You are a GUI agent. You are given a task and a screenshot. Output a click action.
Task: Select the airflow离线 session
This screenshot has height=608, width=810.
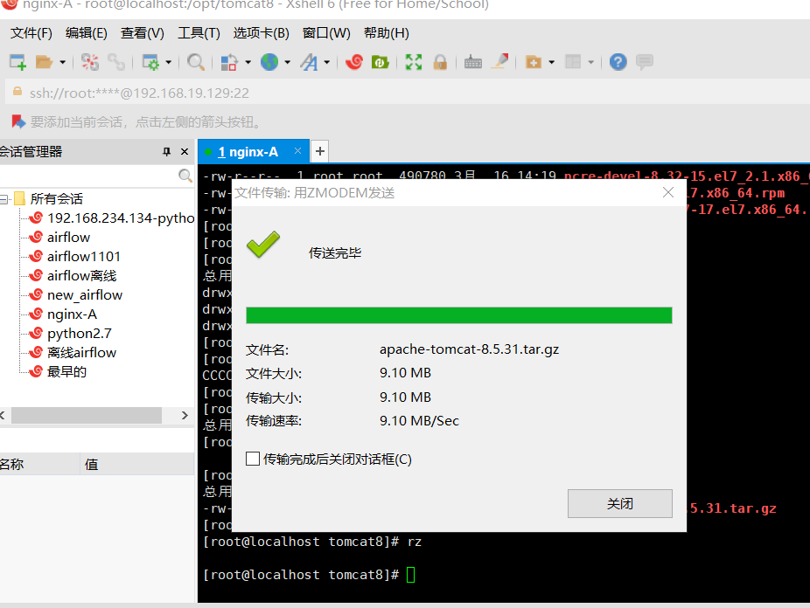pyautogui.click(x=73, y=276)
